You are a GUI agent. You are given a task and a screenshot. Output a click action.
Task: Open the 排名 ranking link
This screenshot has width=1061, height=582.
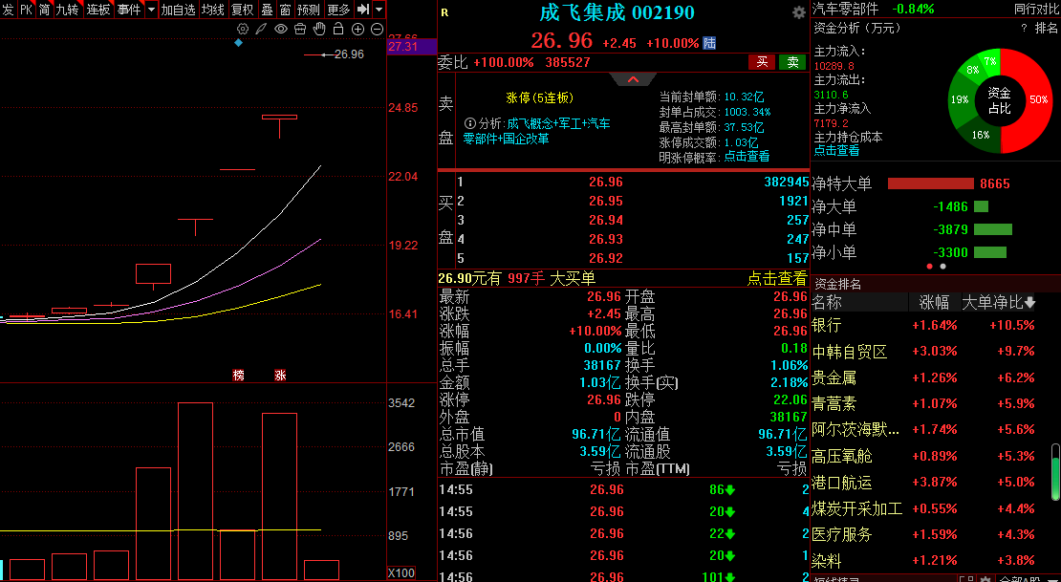click(1046, 29)
